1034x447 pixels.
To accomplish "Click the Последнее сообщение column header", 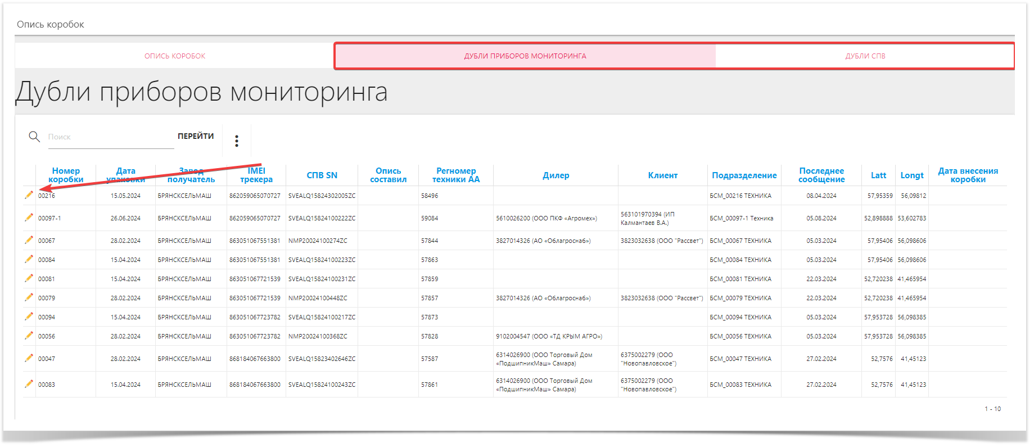I will 821,175.
